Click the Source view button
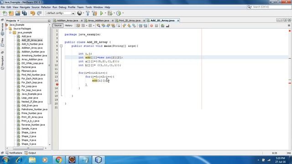 (58, 26)
